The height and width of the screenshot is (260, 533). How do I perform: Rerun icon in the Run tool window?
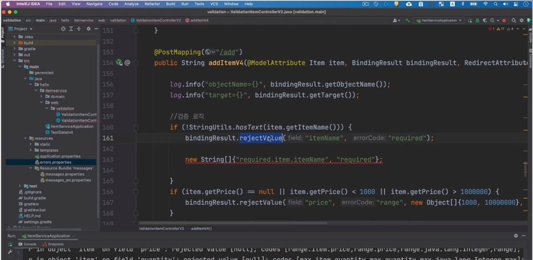click(10, 244)
